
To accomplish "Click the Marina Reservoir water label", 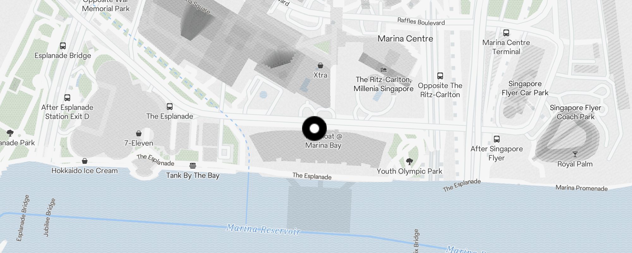I will point(263,229).
